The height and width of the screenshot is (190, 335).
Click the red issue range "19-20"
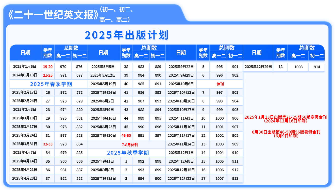click(x=48, y=67)
